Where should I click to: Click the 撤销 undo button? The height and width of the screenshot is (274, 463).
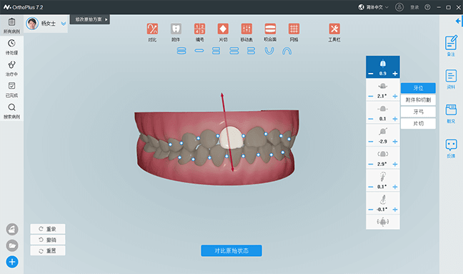[48, 240]
